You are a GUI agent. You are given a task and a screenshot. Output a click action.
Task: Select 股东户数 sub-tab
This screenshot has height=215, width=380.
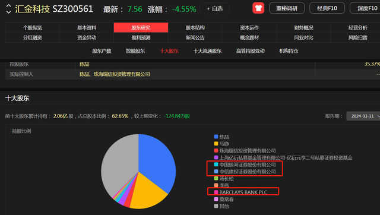click(x=102, y=51)
